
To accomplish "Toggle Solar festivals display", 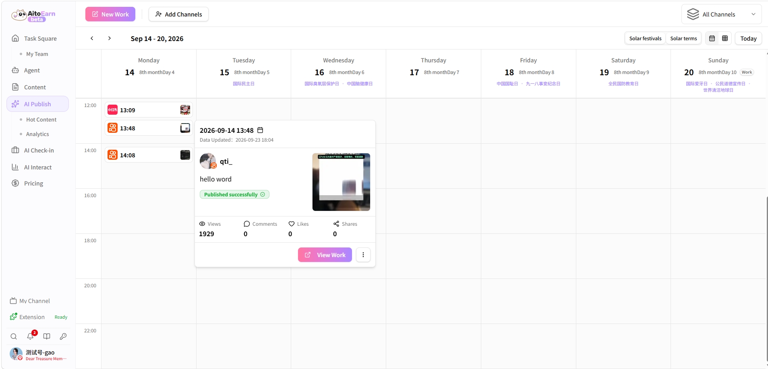I will coord(645,38).
